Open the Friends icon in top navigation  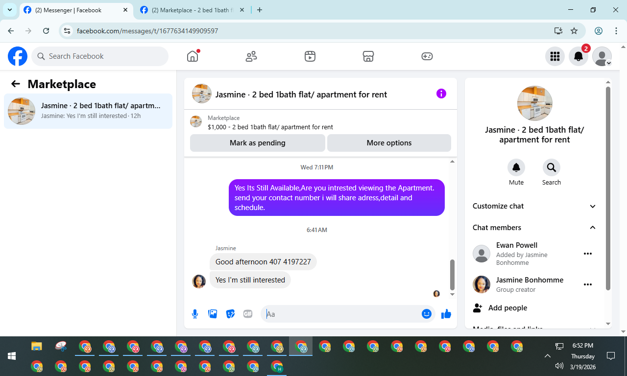click(251, 56)
